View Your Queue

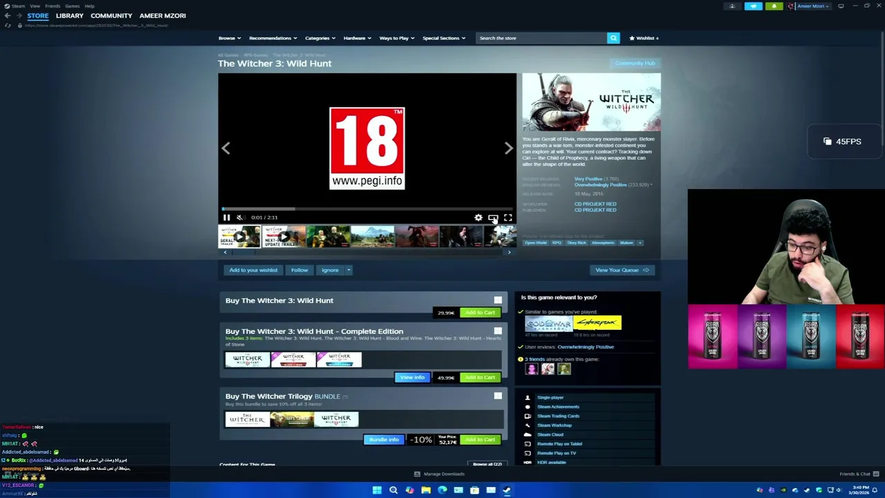(622, 270)
